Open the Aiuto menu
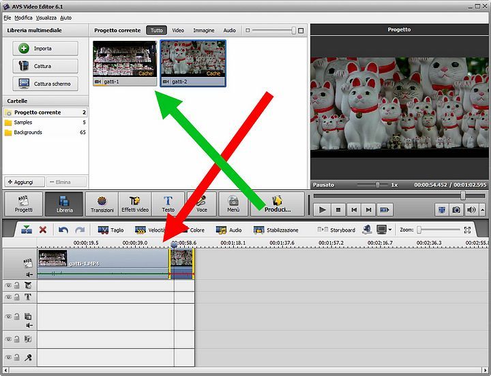The image size is (491, 376). coord(65,18)
